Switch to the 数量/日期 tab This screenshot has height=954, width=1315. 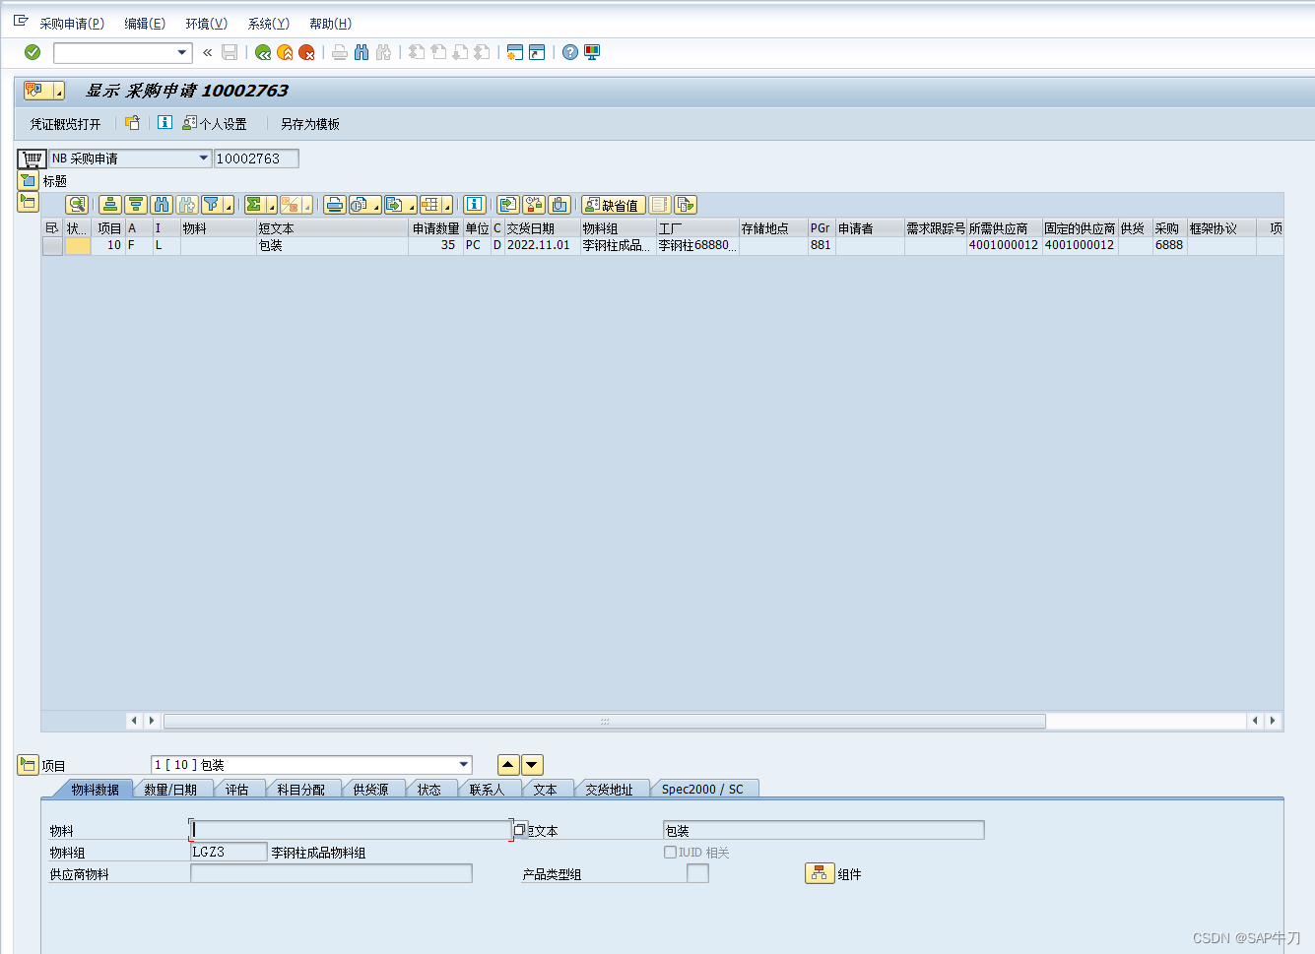tap(170, 790)
